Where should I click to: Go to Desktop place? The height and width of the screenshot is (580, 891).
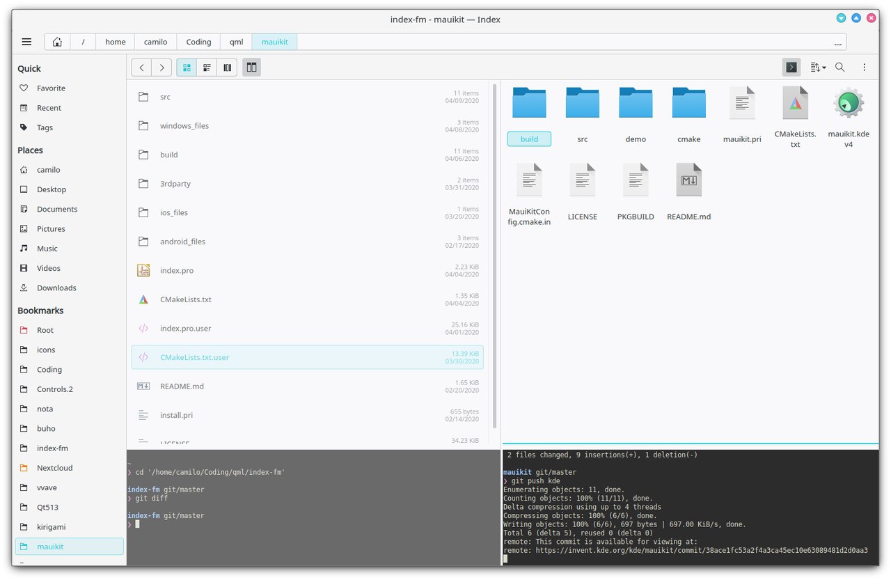70,189
